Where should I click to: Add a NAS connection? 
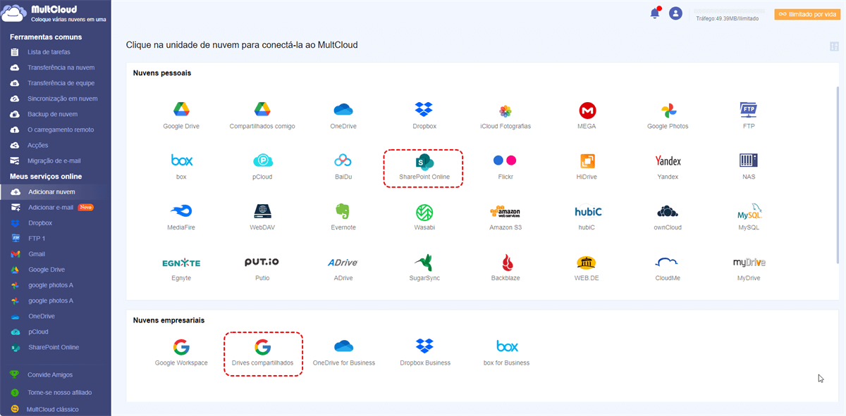[x=749, y=166]
